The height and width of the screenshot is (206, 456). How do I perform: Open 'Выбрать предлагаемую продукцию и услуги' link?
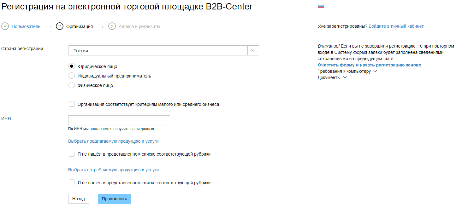(x=113, y=141)
